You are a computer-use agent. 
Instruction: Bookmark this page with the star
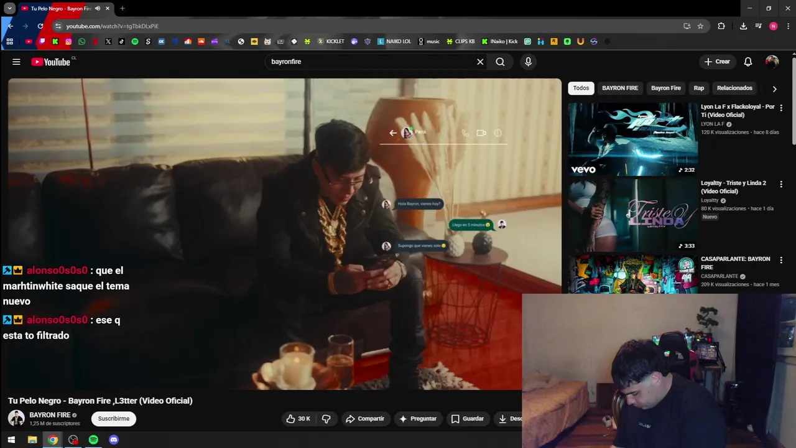pyautogui.click(x=700, y=26)
